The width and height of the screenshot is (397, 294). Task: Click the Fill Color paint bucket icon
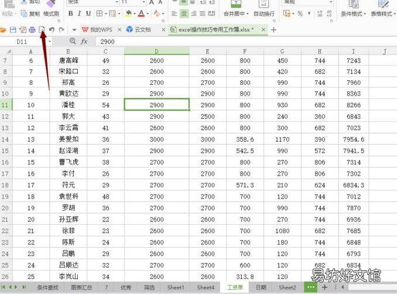click(x=128, y=13)
